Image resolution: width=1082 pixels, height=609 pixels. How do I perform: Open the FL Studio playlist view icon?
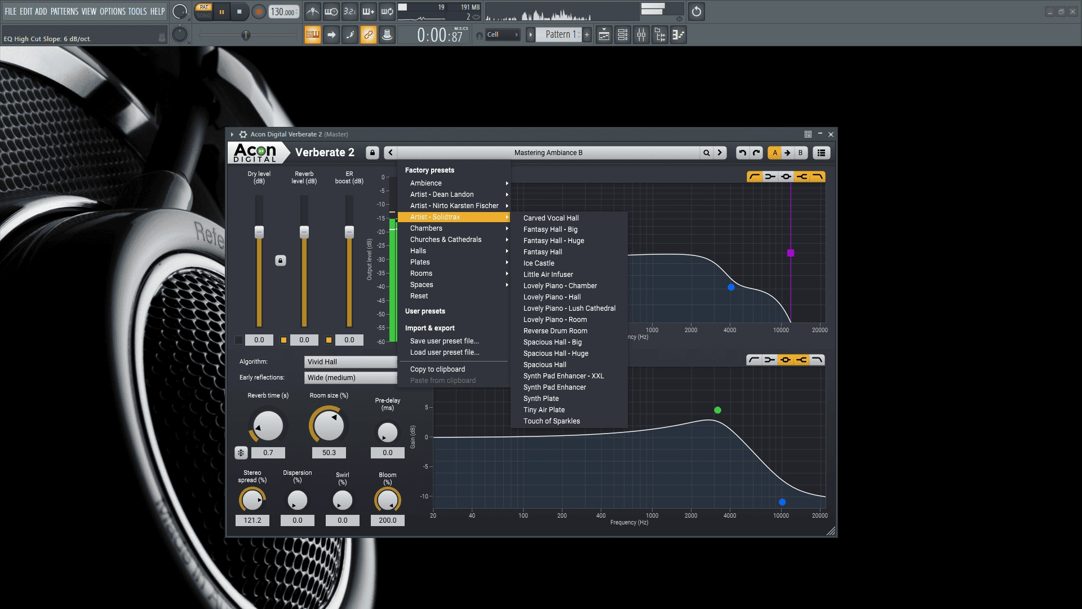click(x=604, y=35)
